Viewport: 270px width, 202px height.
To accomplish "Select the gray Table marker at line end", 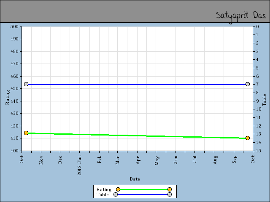I will (248, 84).
